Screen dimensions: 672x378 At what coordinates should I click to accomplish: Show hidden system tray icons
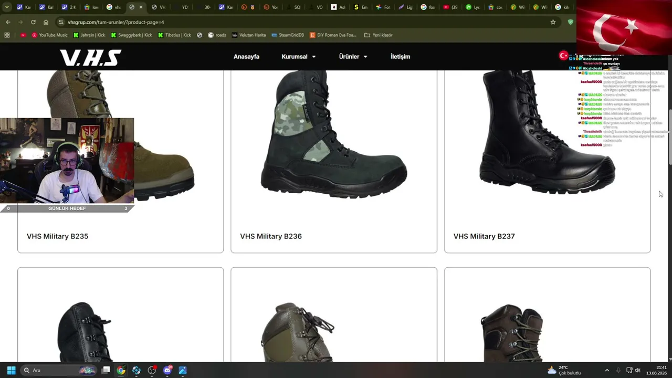pos(607,370)
